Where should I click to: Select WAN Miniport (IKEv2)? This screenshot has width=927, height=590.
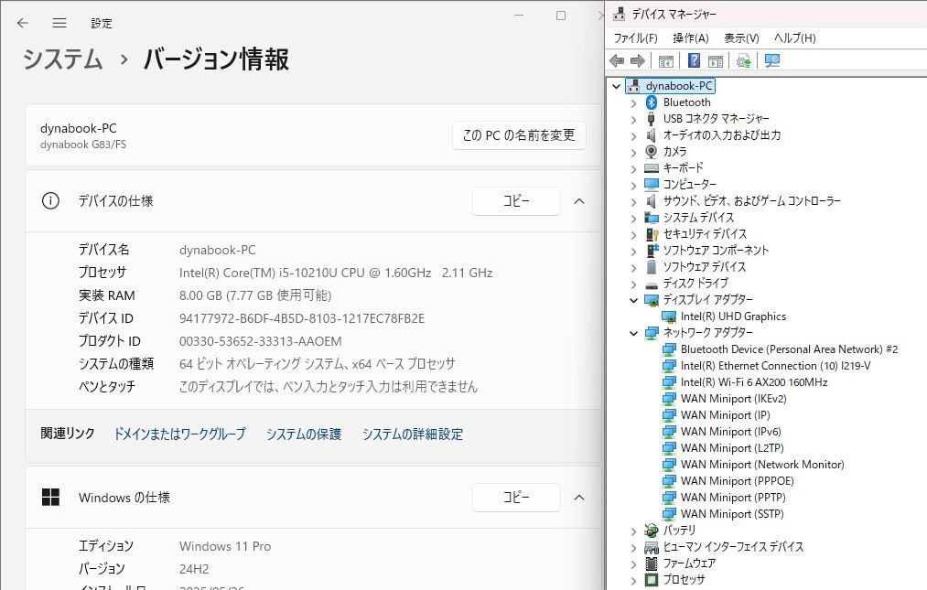click(733, 399)
